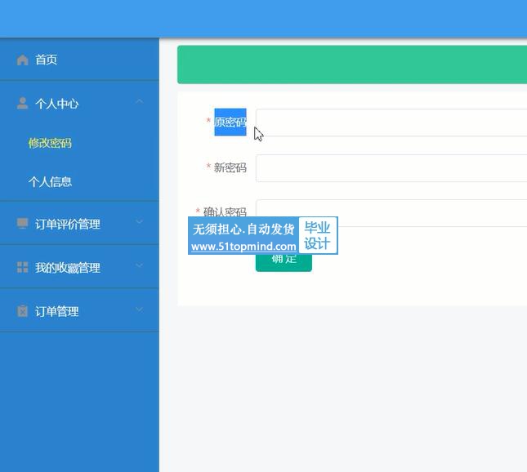Select the 订单管理 menu label
The image size is (527, 472).
tap(56, 311)
